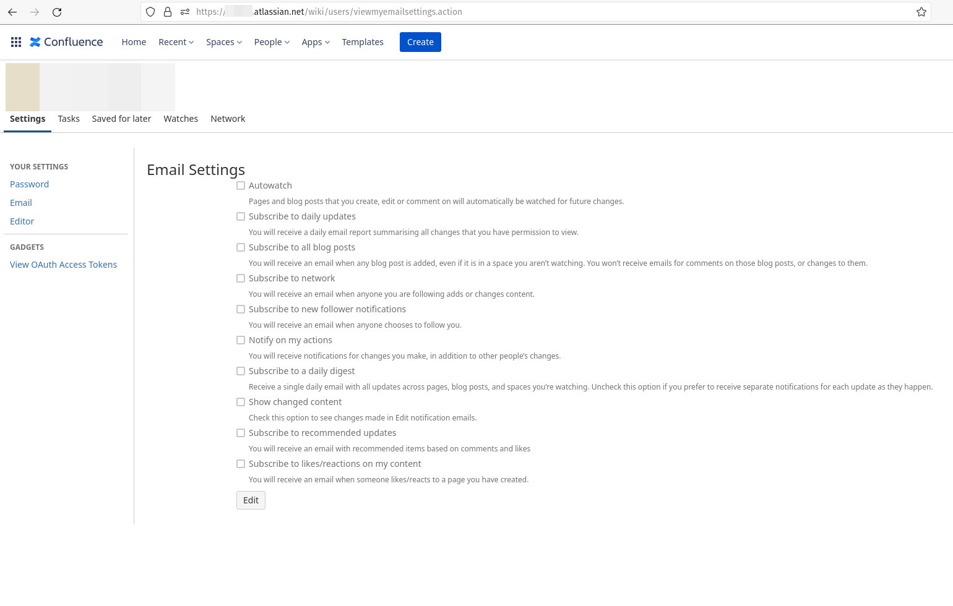Open the site security padlock icon
953x606 pixels.
pyautogui.click(x=167, y=11)
